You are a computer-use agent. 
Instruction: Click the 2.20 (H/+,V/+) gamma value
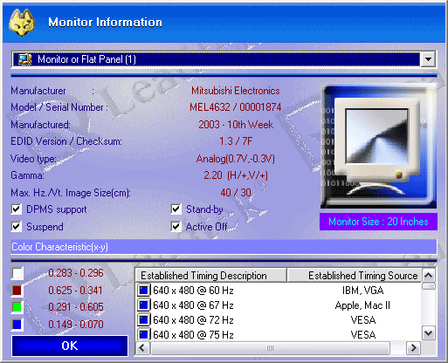tap(236, 175)
